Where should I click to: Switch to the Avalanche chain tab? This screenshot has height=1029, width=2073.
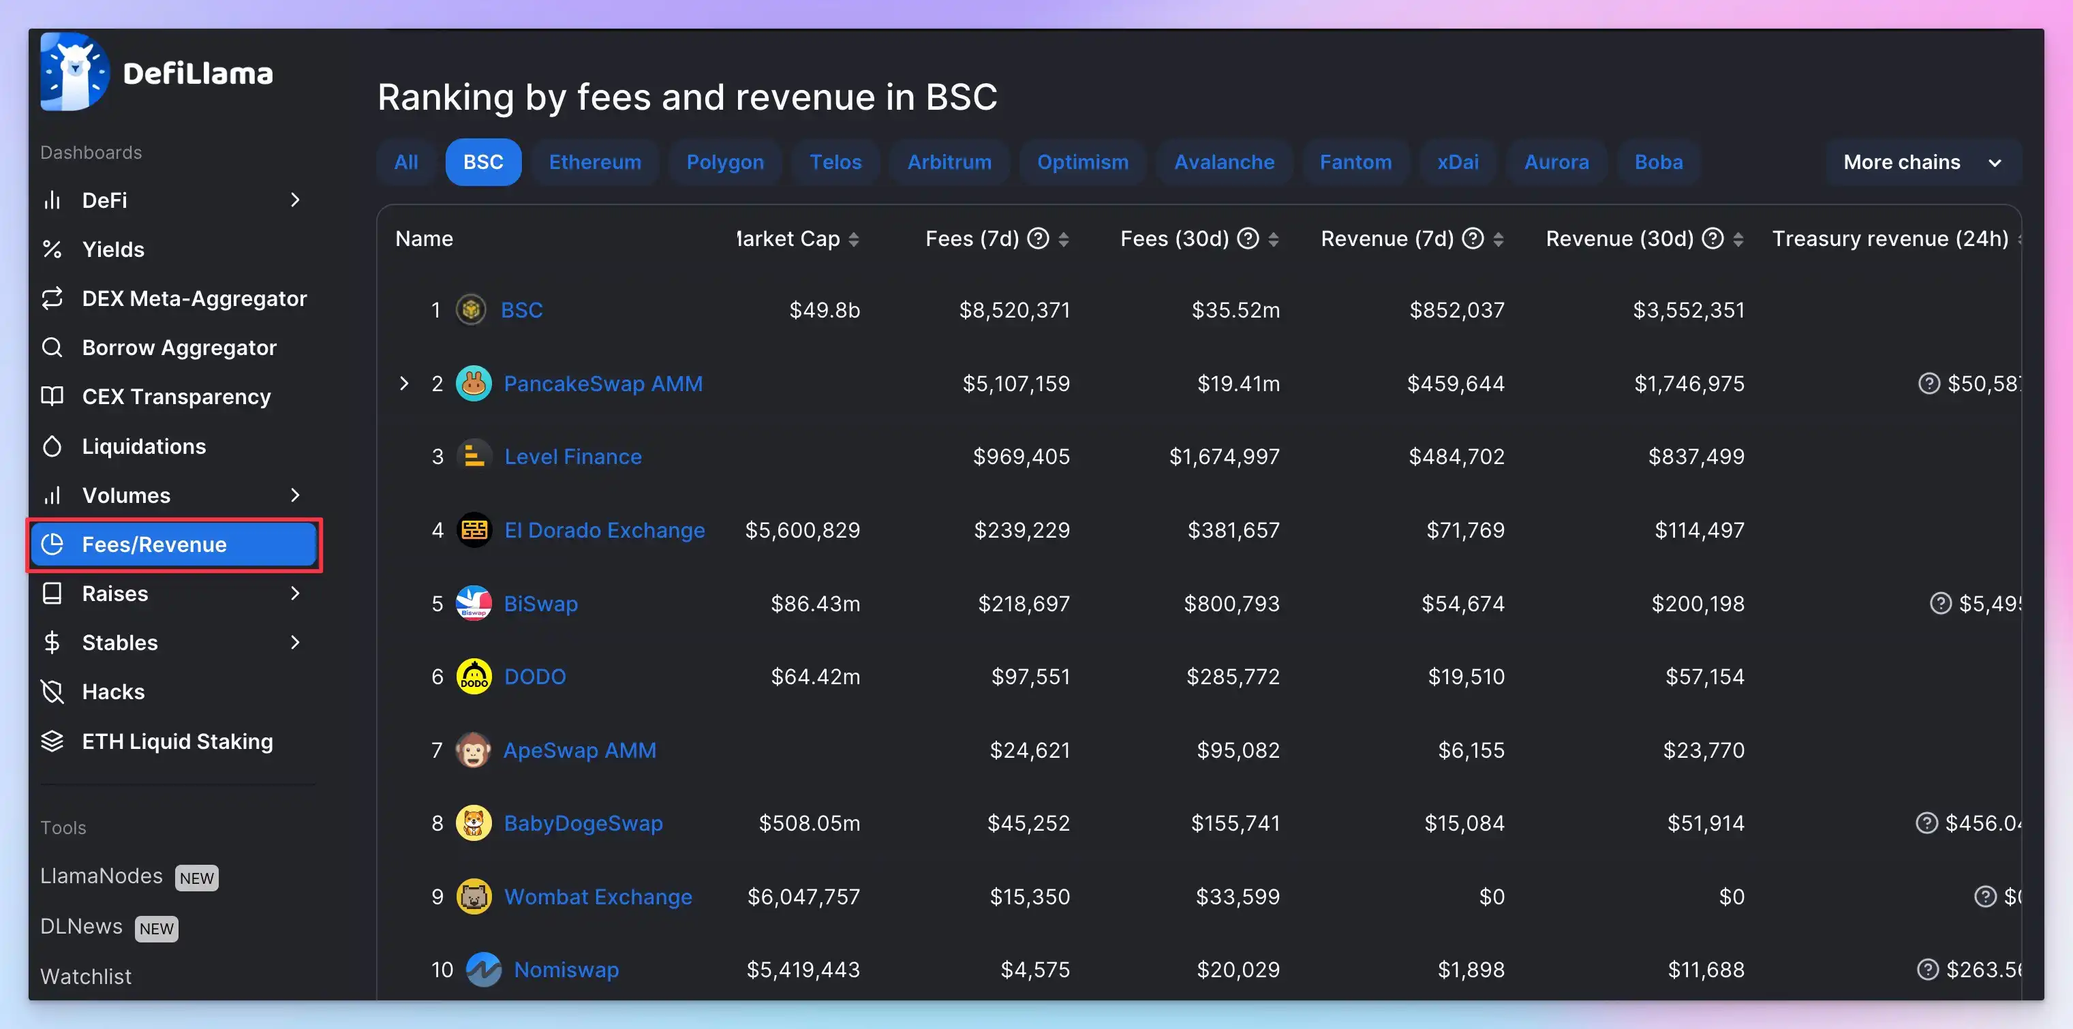tap(1224, 162)
